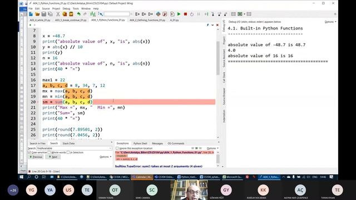Open the Source menu
The width and height of the screenshot is (356, 200).
46,9
